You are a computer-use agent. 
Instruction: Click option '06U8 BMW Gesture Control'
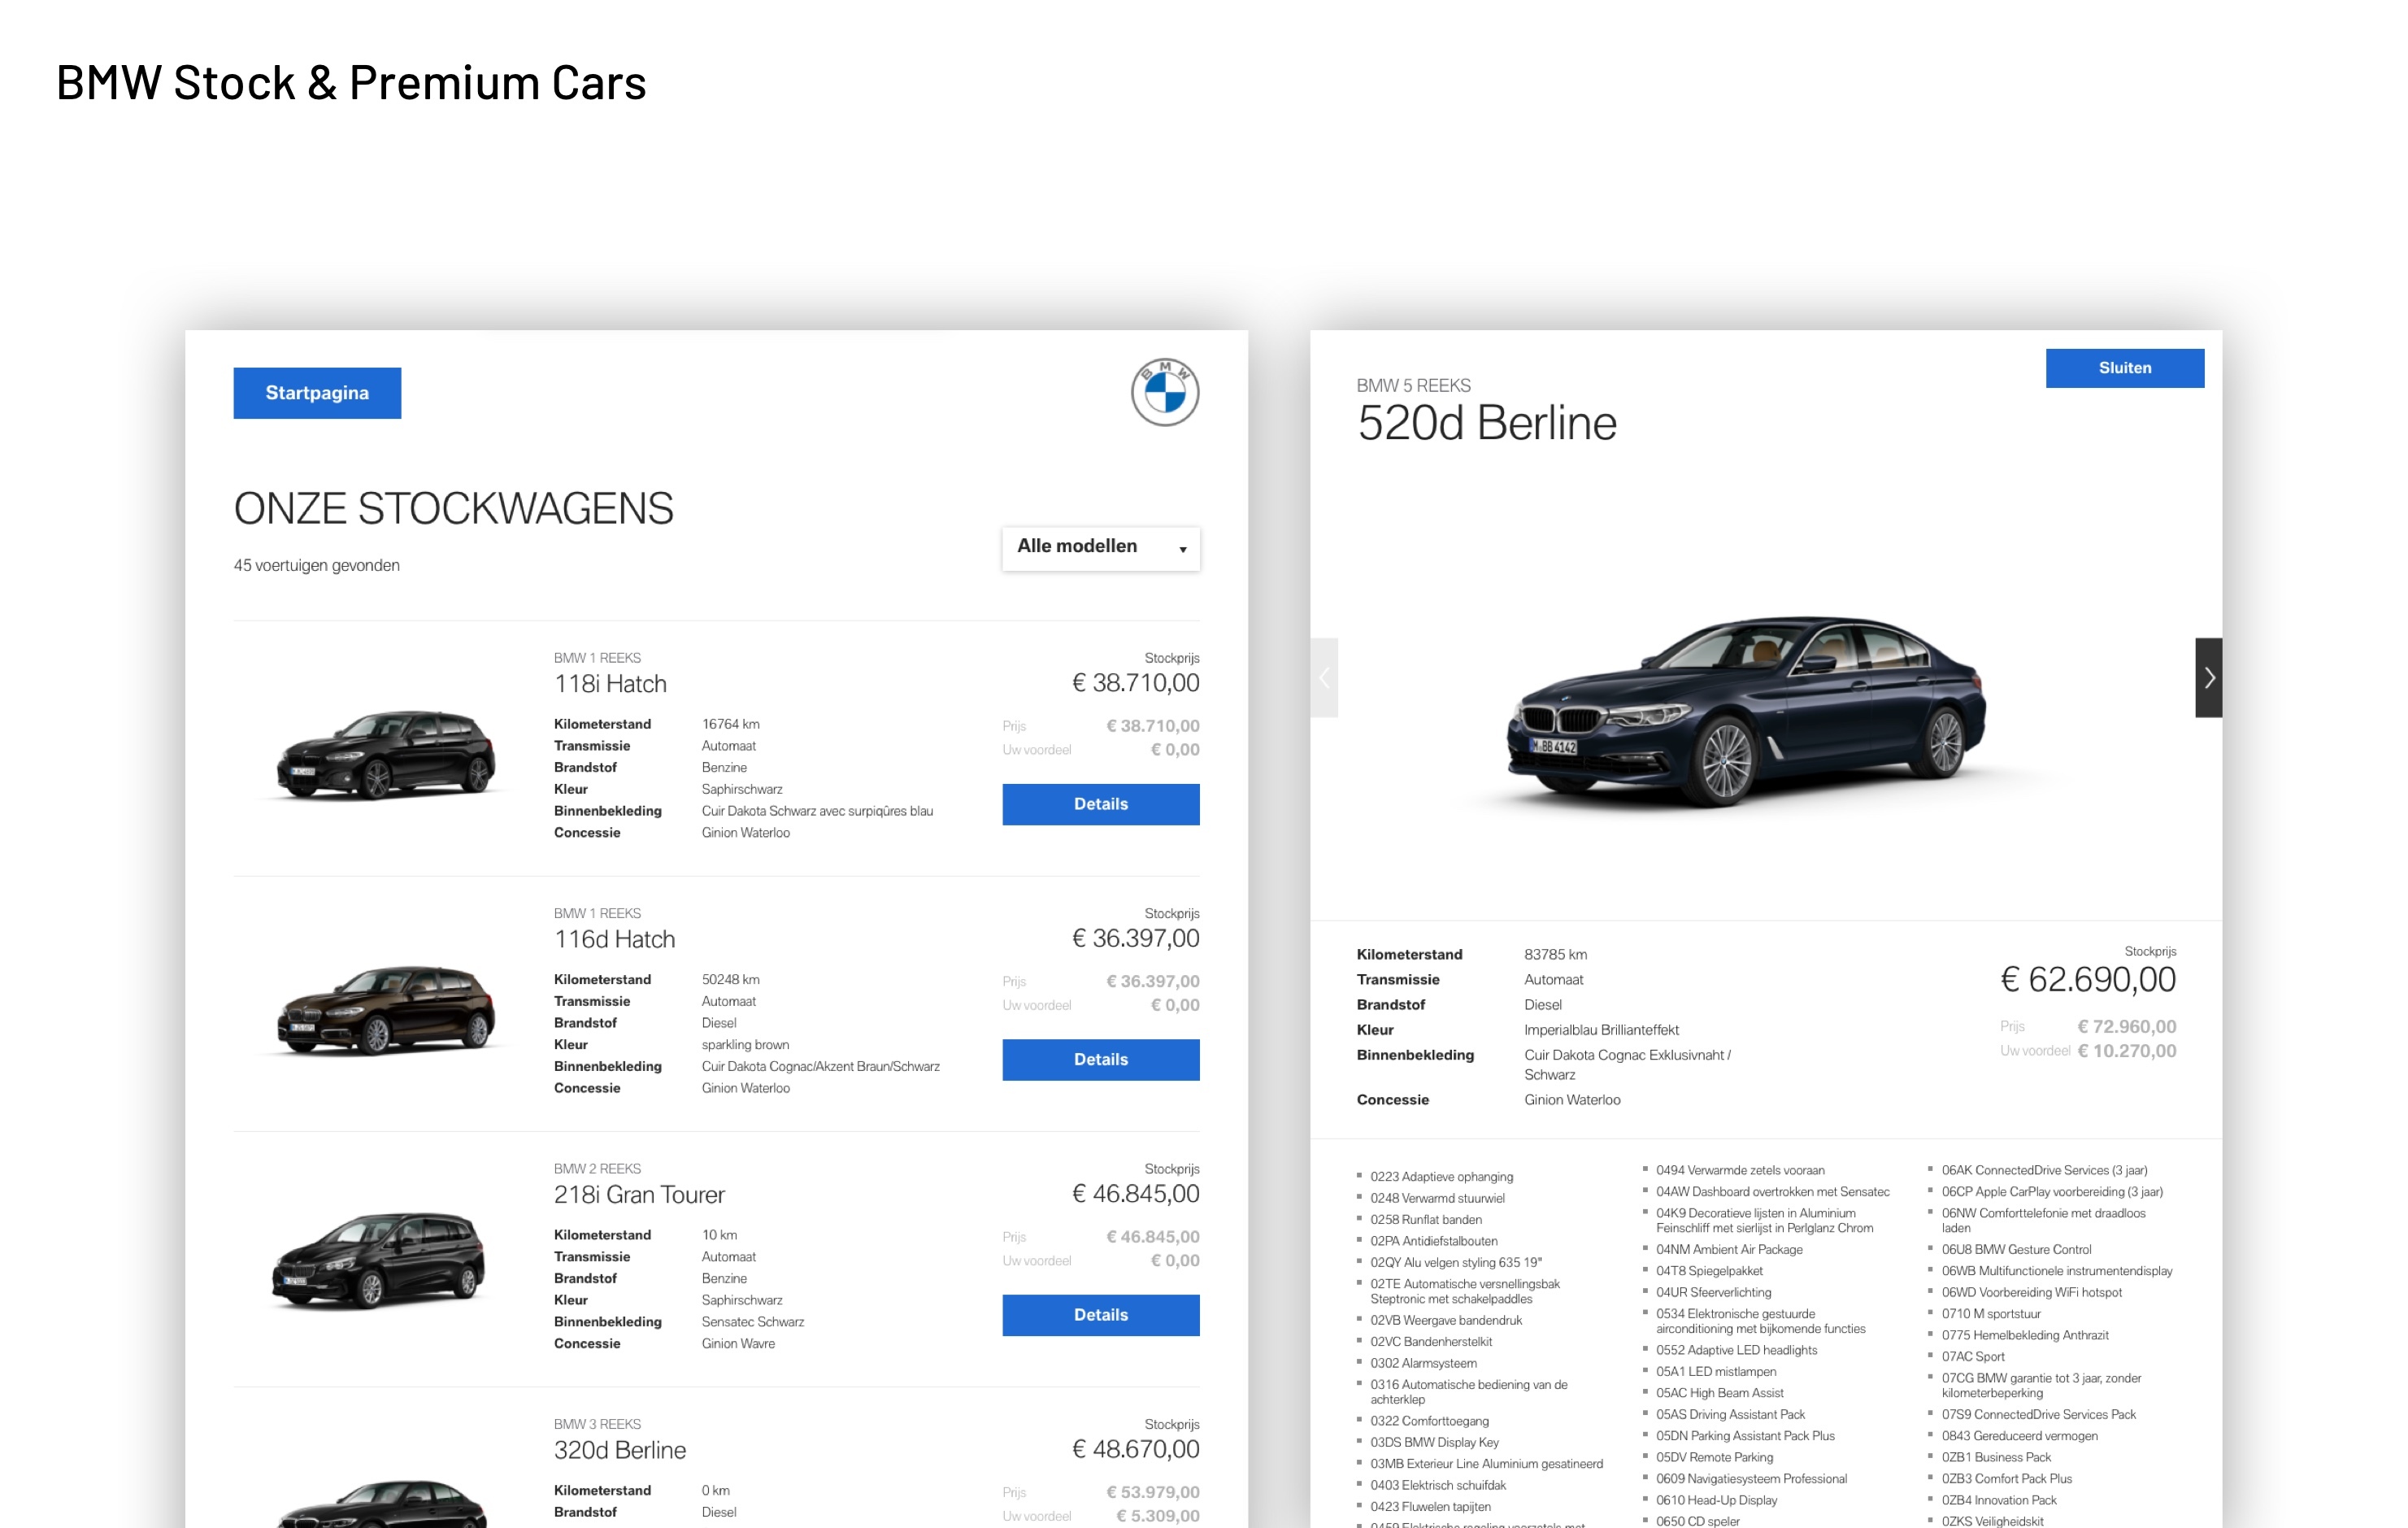coord(2016,1249)
